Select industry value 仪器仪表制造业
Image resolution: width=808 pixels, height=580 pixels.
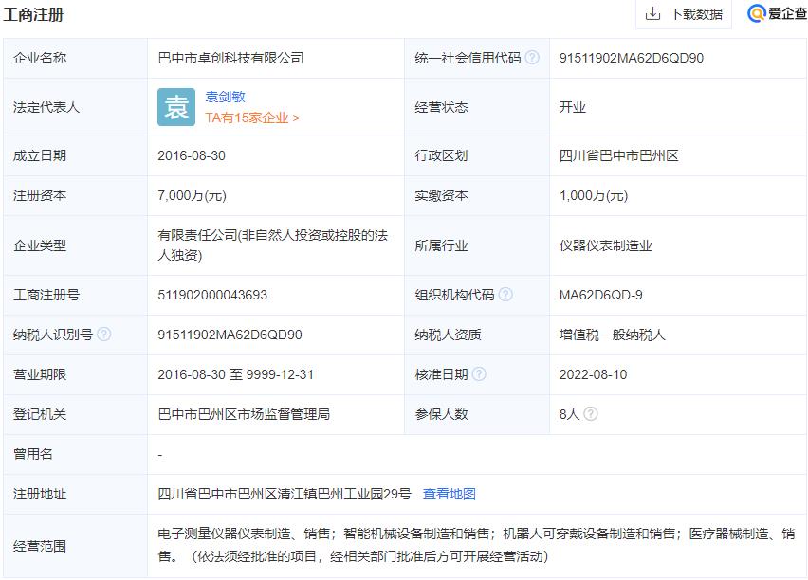[606, 245]
